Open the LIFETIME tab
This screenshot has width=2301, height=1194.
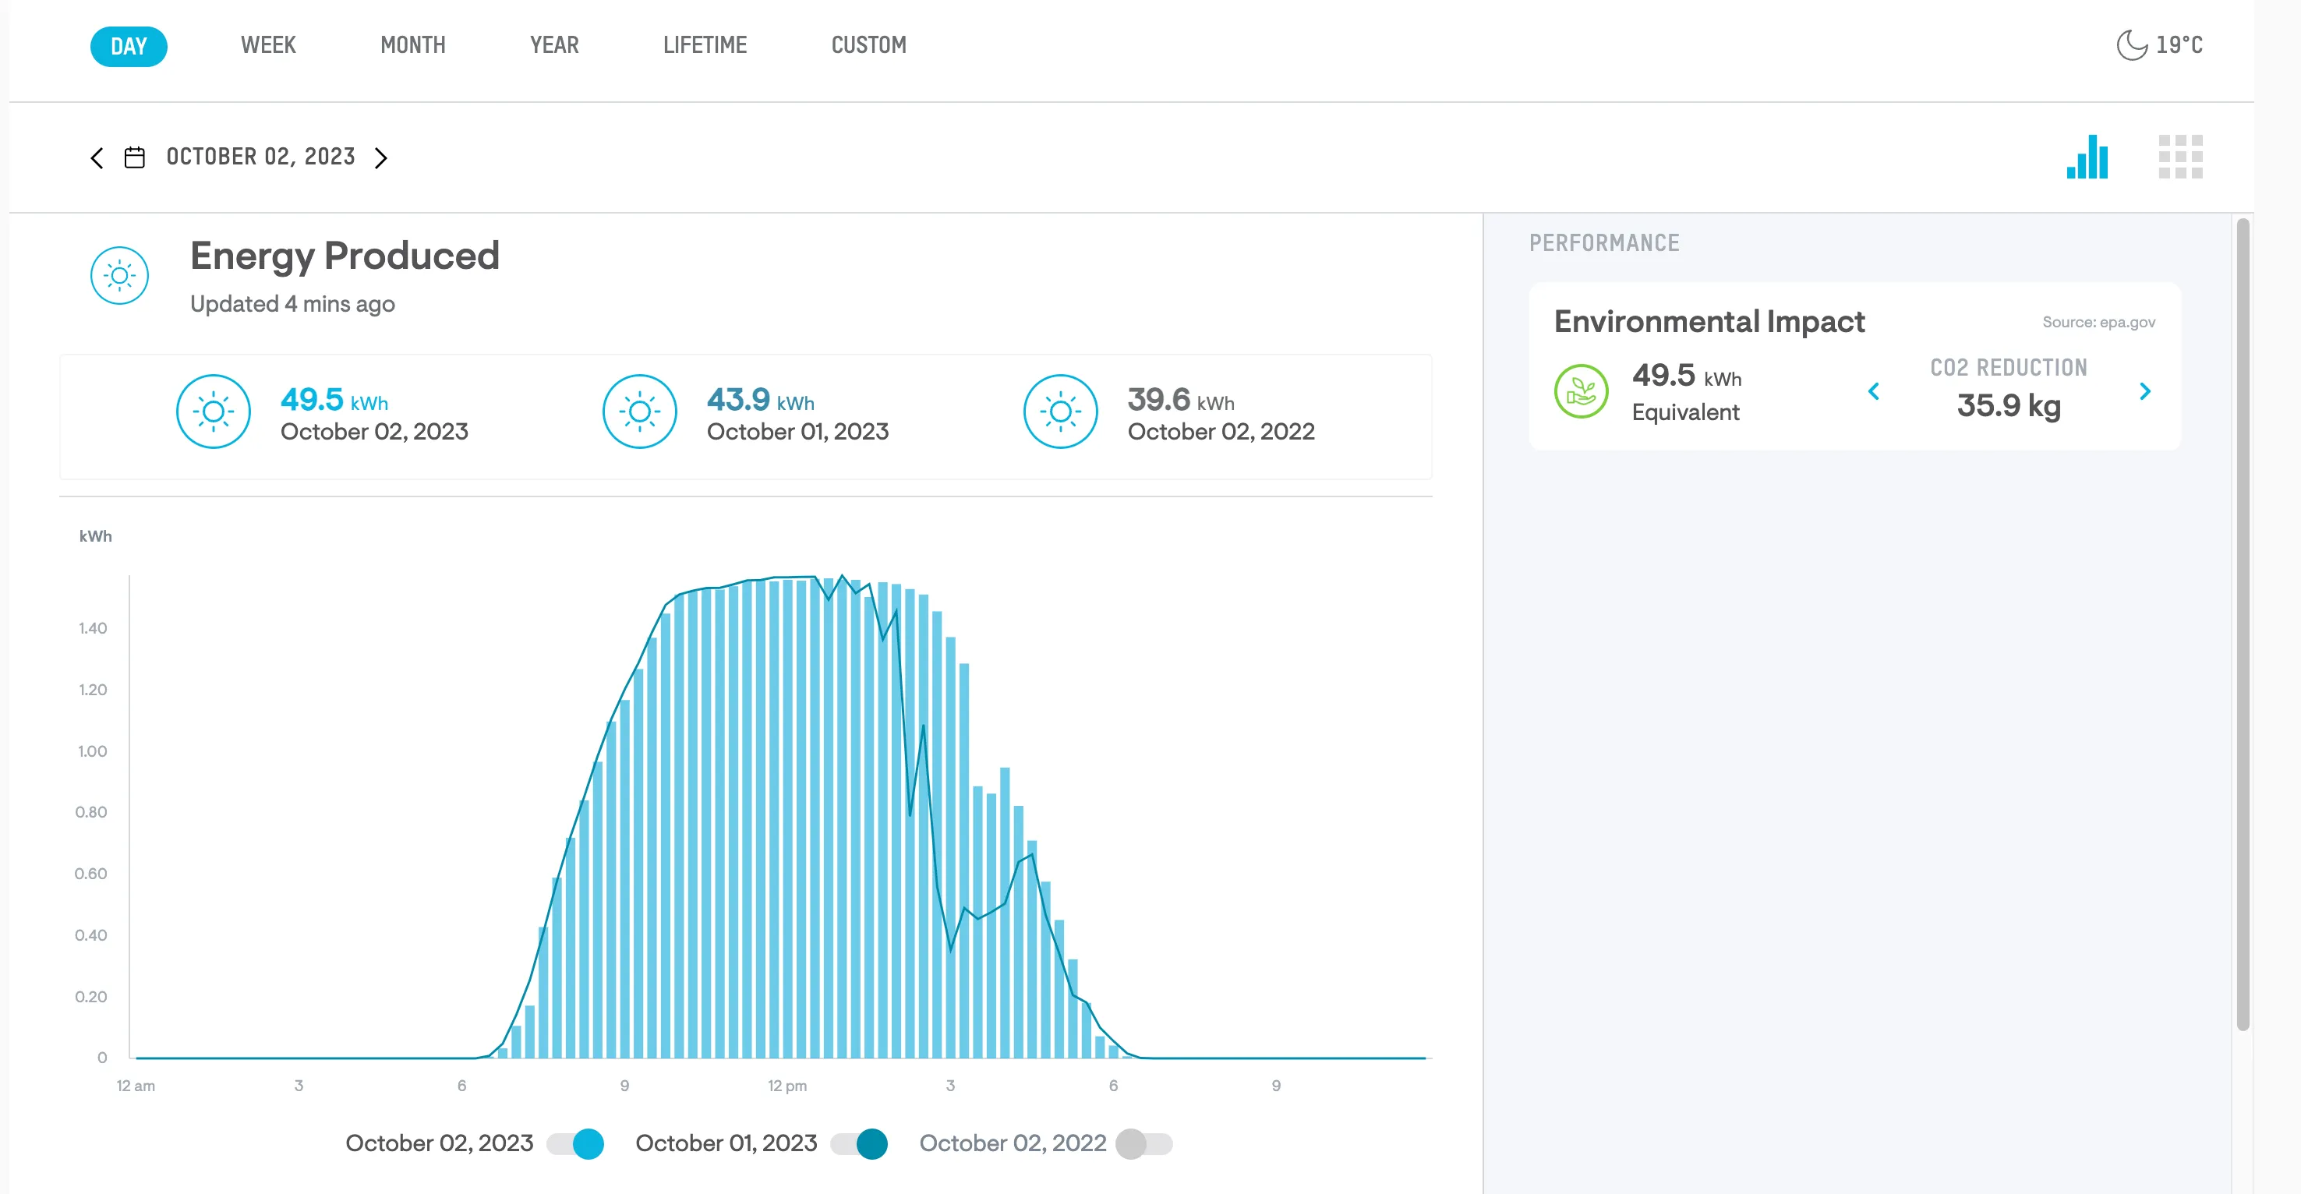click(x=705, y=45)
